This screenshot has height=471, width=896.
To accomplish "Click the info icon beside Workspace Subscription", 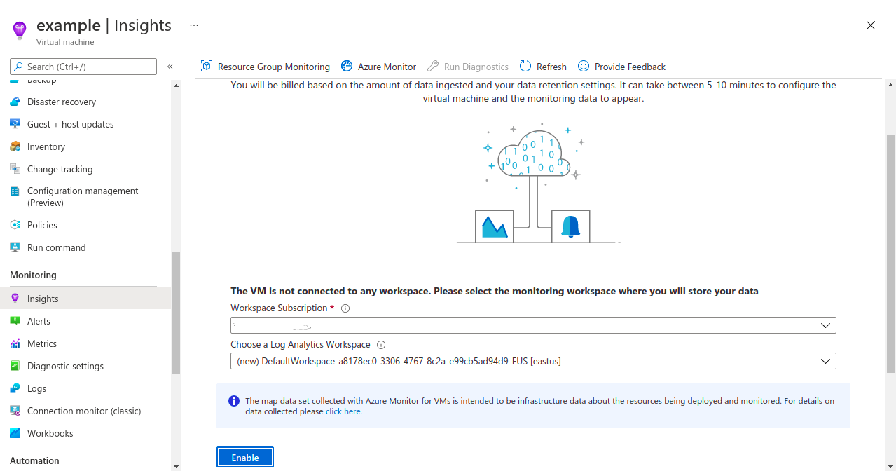I will [345, 308].
